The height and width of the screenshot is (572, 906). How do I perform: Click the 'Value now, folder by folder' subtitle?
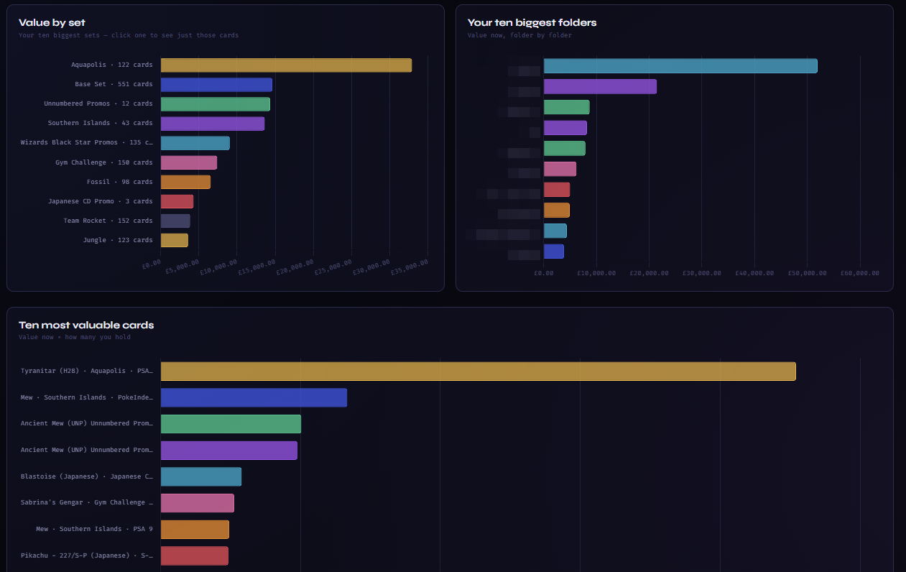point(519,35)
